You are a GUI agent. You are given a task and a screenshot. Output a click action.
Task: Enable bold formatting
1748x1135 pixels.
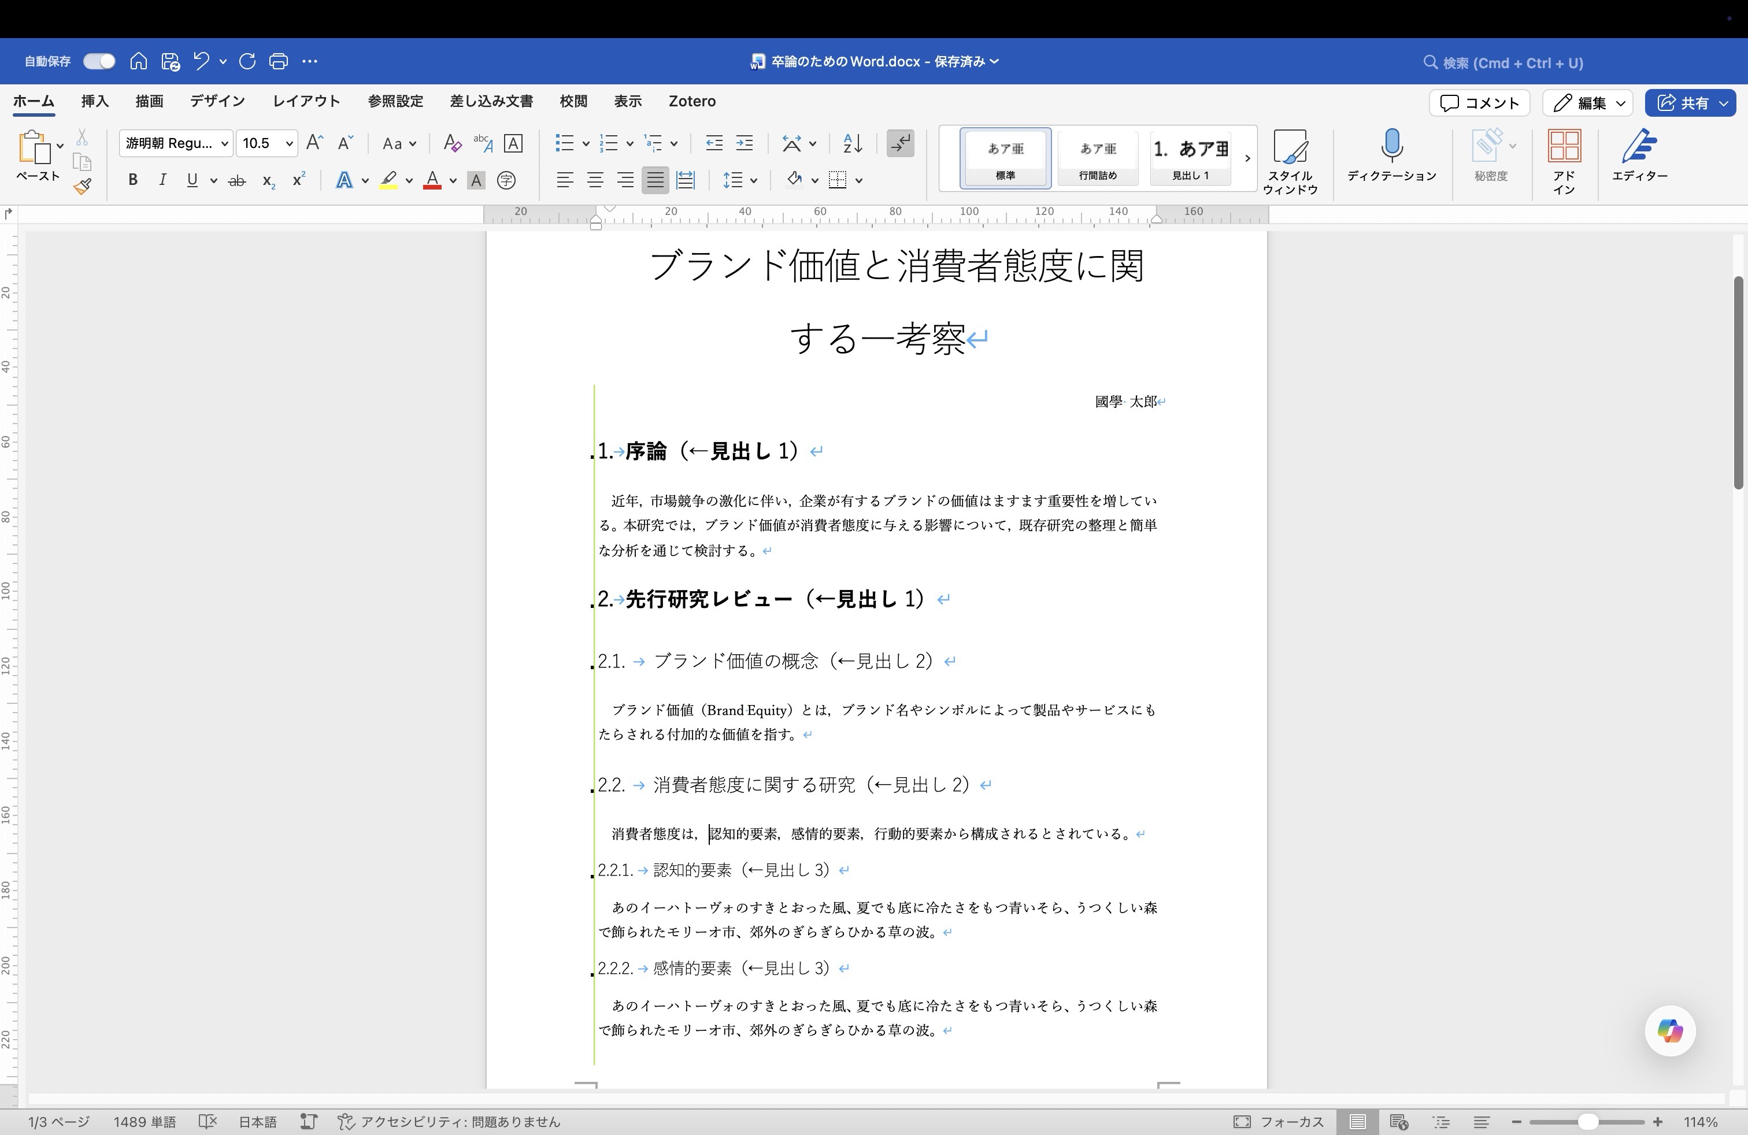(133, 180)
